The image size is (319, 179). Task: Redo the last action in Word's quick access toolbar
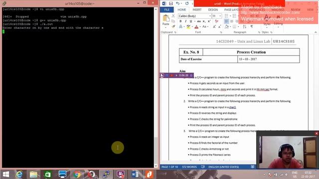coord(187,3)
